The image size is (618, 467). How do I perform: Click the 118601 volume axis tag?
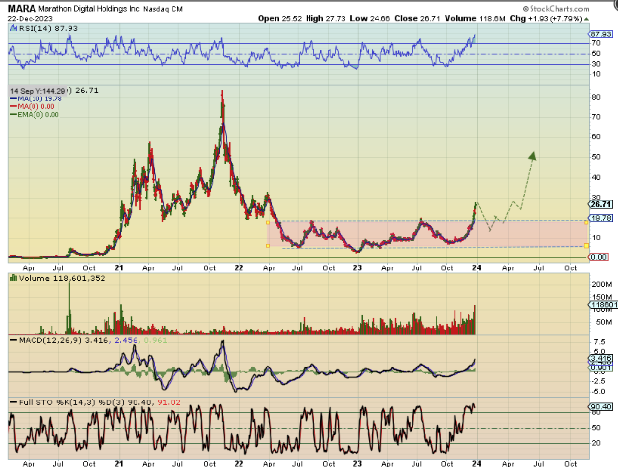tap(602, 305)
